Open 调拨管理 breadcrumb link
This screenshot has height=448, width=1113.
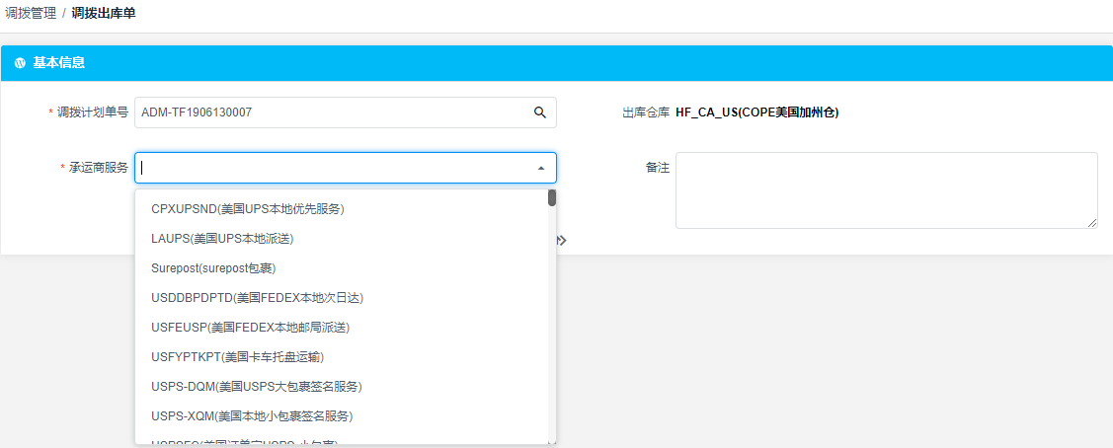(x=31, y=14)
